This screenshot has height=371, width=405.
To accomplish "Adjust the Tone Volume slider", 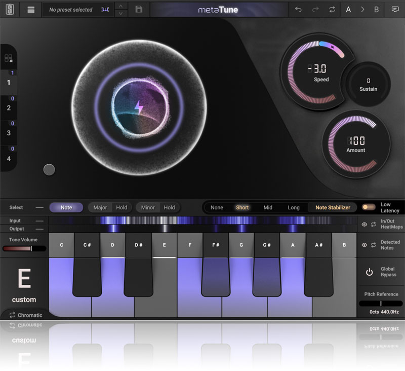I will 24,248.
